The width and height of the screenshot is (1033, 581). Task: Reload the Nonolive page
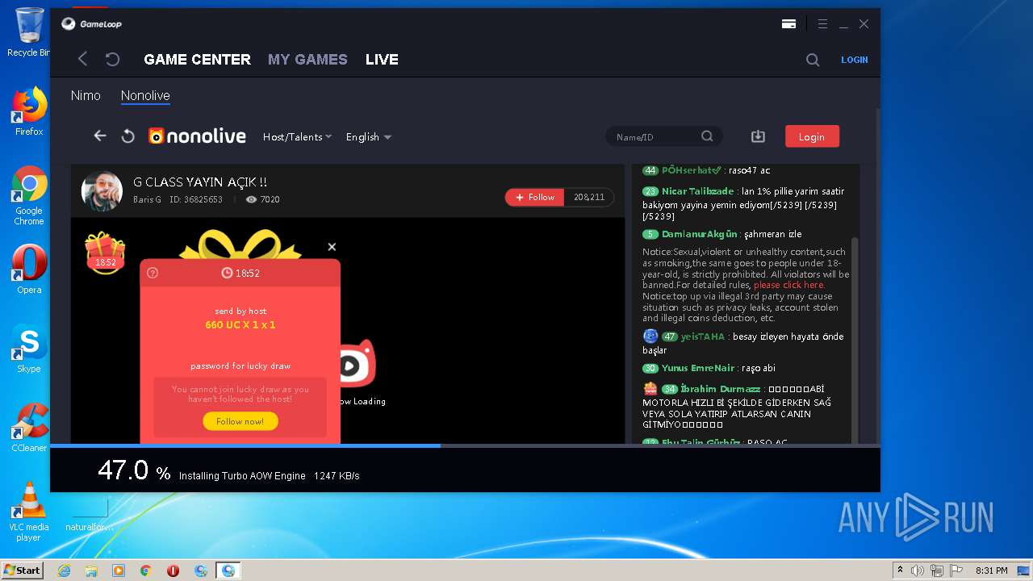coord(128,136)
